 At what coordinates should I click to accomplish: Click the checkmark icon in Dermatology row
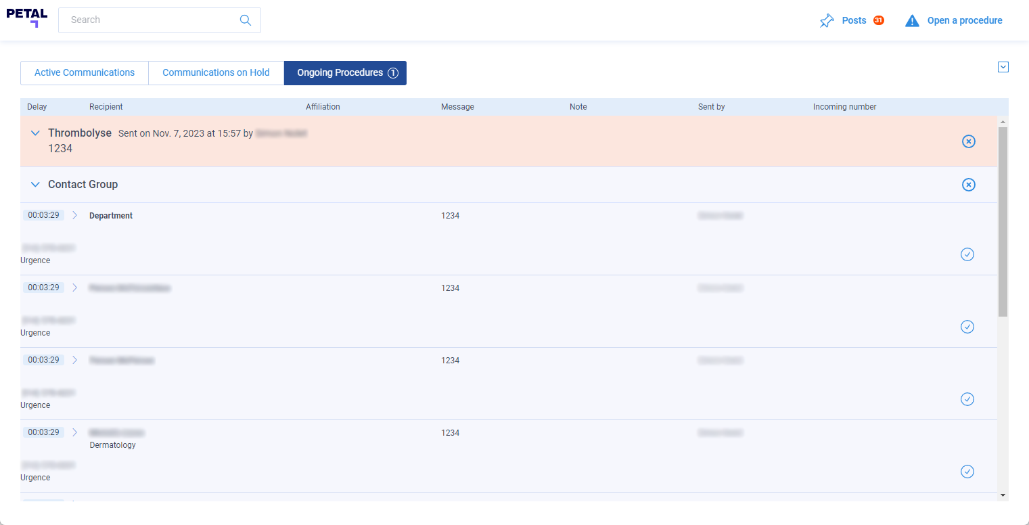coord(967,472)
